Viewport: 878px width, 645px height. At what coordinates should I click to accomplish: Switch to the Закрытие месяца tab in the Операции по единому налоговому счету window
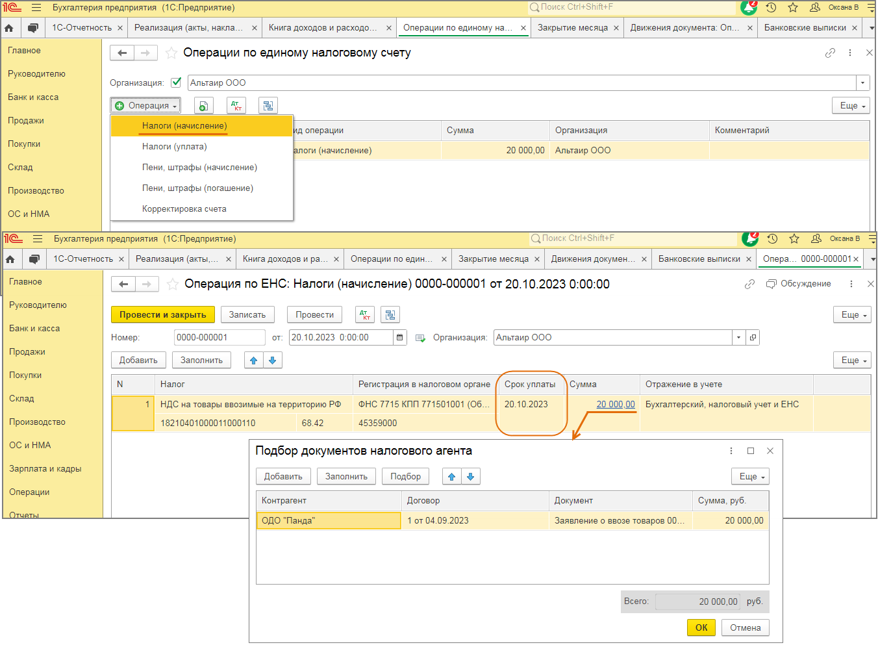[x=577, y=28]
